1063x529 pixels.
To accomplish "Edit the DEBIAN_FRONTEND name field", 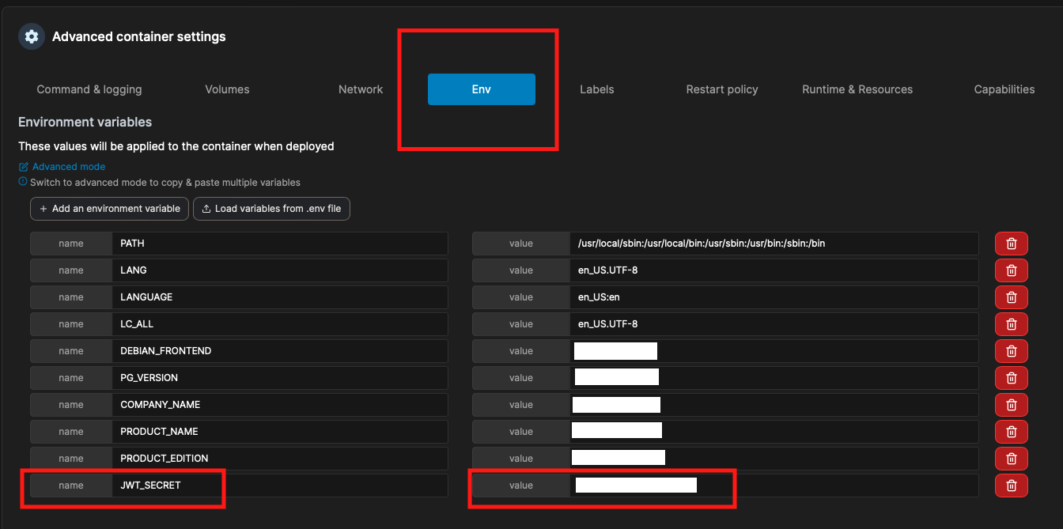I will (x=280, y=351).
